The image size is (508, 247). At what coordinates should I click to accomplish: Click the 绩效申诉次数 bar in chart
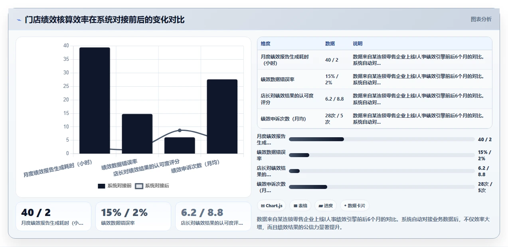[x=222, y=117]
